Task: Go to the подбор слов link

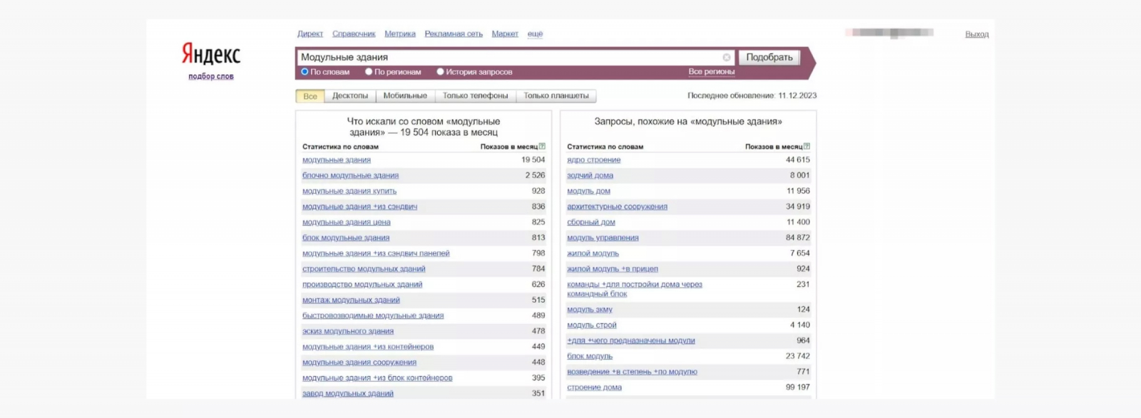Action: [210, 77]
